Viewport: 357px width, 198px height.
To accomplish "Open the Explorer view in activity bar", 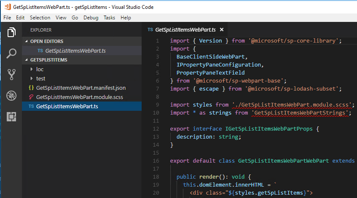I will 11,32.
